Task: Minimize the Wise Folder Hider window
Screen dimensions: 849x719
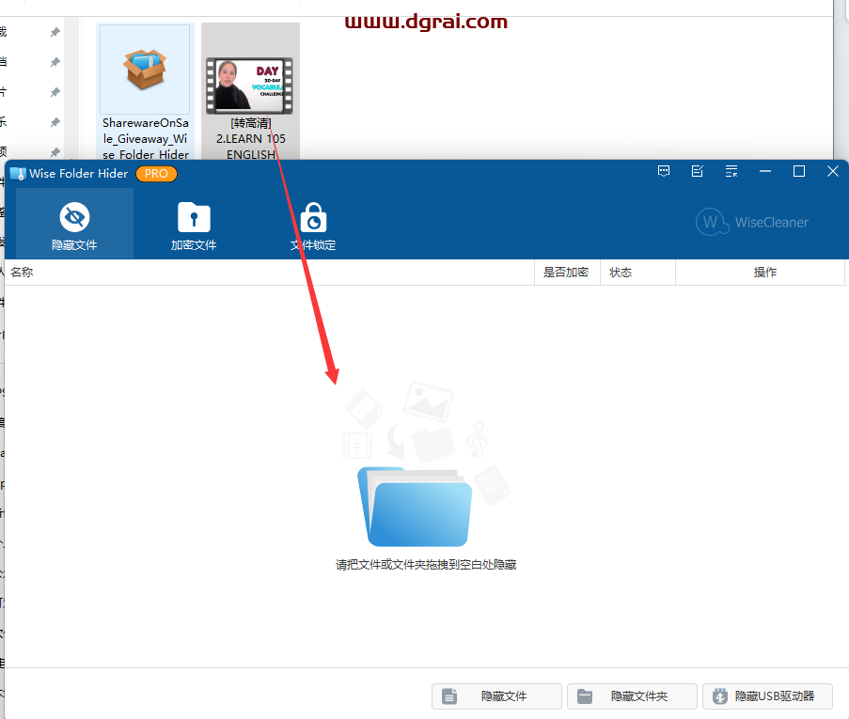Action: pos(765,172)
